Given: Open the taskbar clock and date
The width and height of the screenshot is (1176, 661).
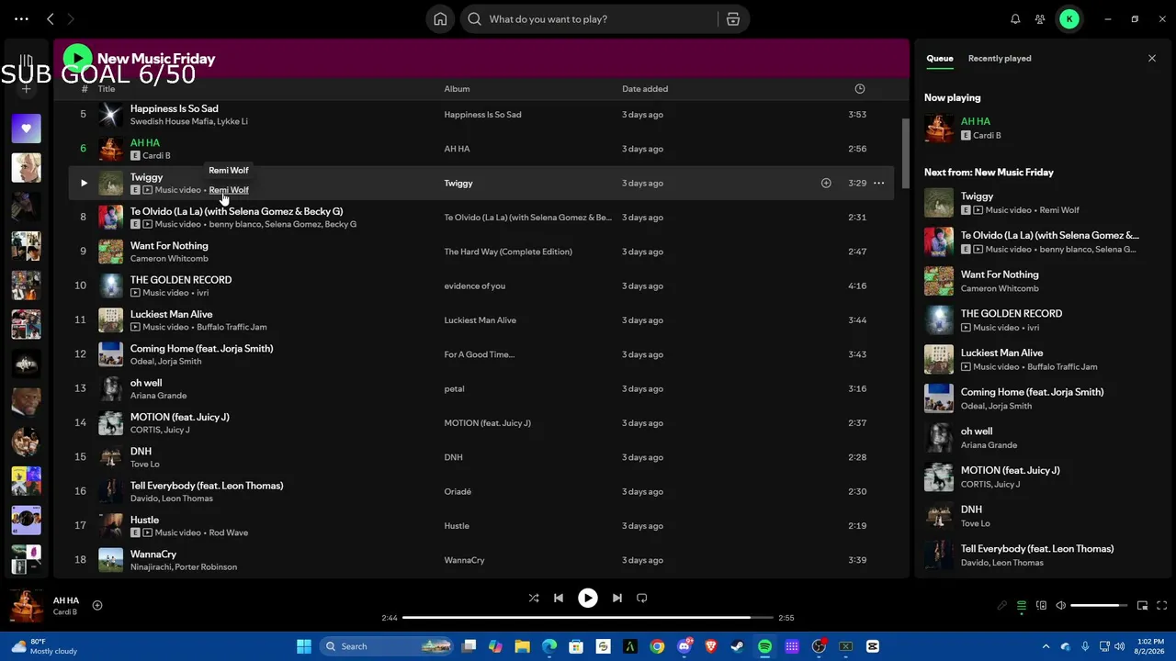Looking at the screenshot, I should click(1150, 646).
